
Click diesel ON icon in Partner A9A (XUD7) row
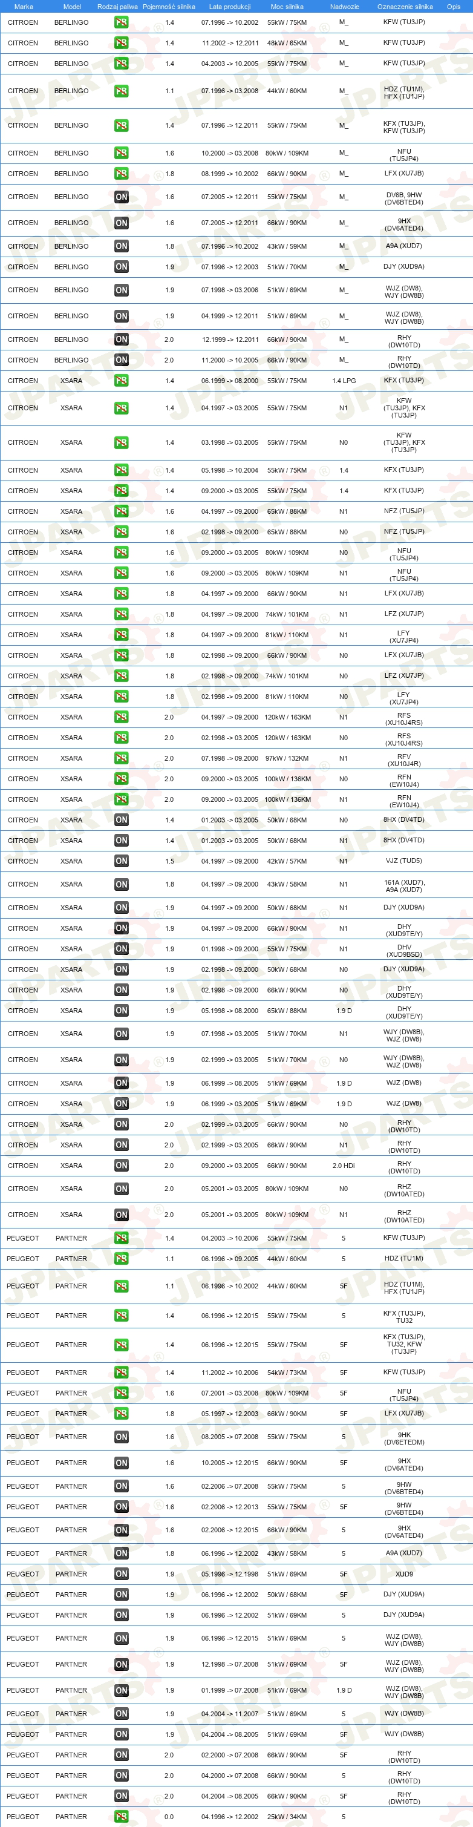pos(121,1553)
